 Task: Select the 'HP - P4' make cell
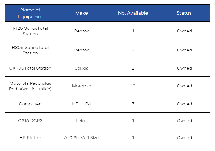tap(81, 104)
